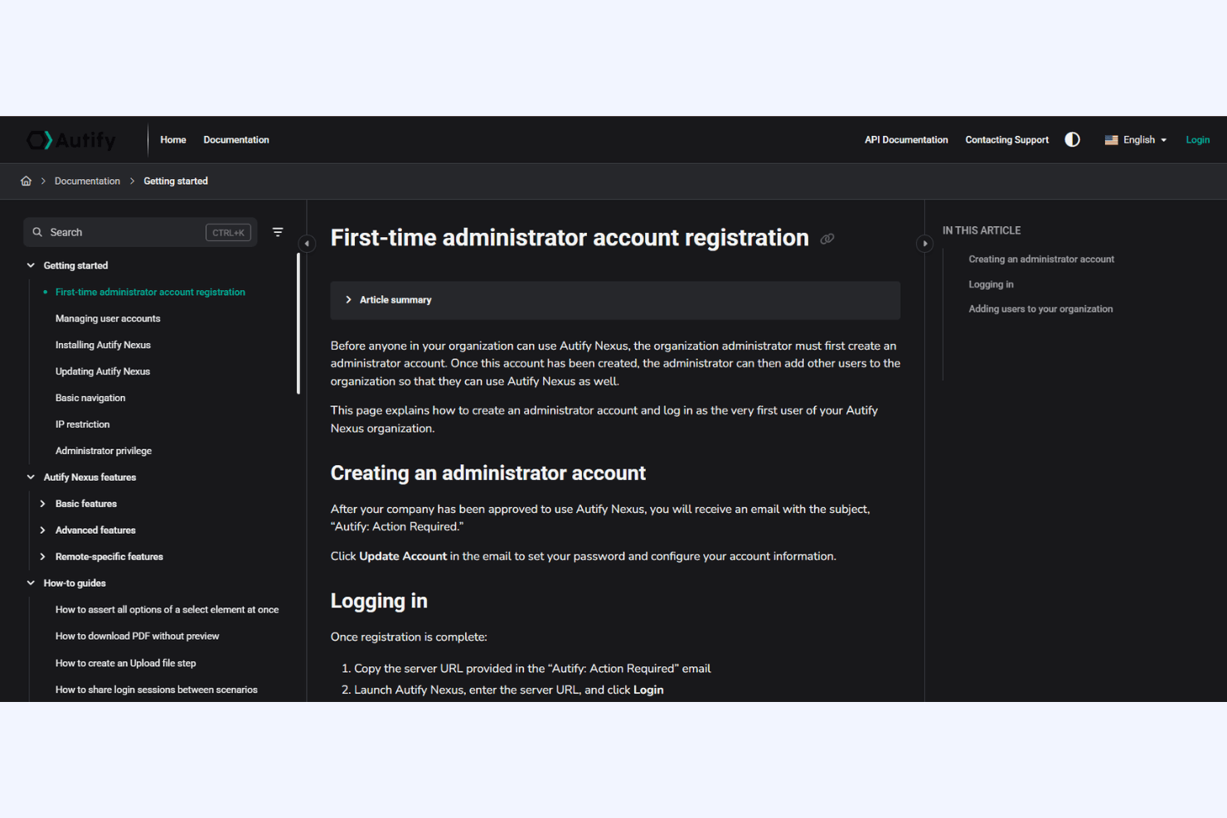Image resolution: width=1227 pixels, height=818 pixels.
Task: Open the English language dropdown
Action: [1136, 140]
